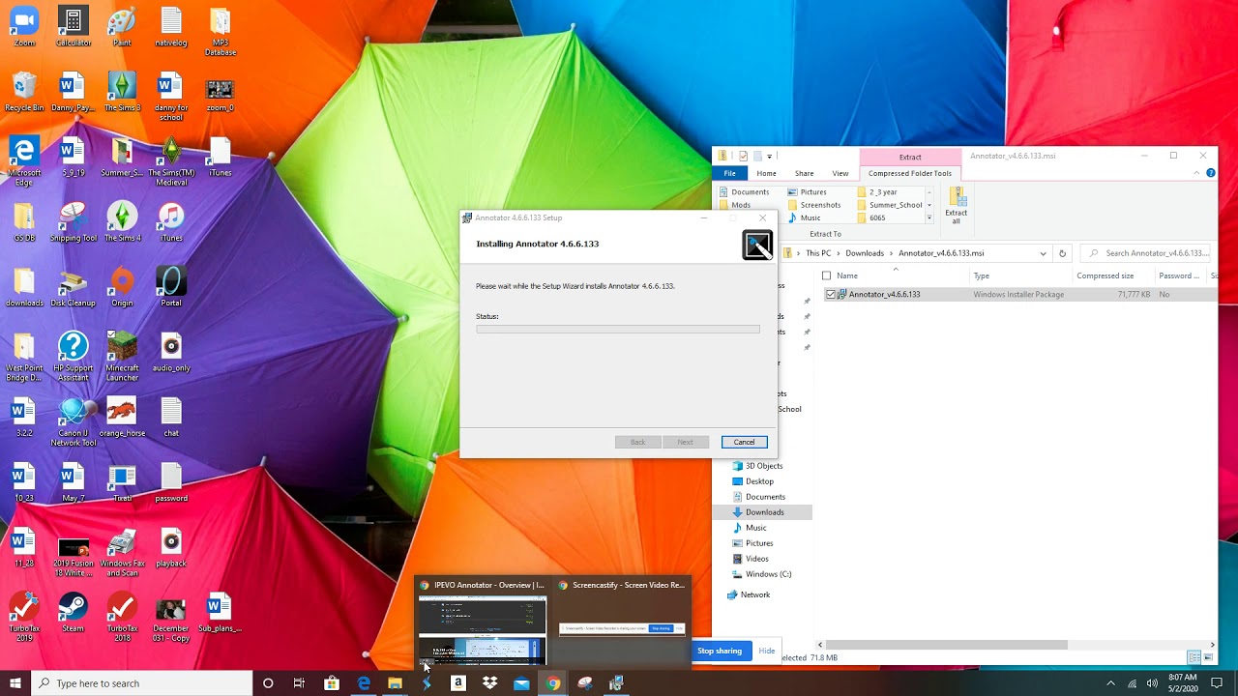
Task: Open Quick Access Toolbar customize dropdown
Action: coord(770,156)
